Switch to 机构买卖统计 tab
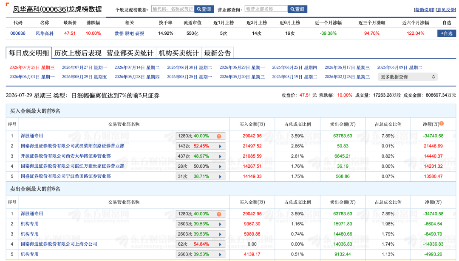Image resolution: width=459 pixels, height=261 pixels. 179,53
